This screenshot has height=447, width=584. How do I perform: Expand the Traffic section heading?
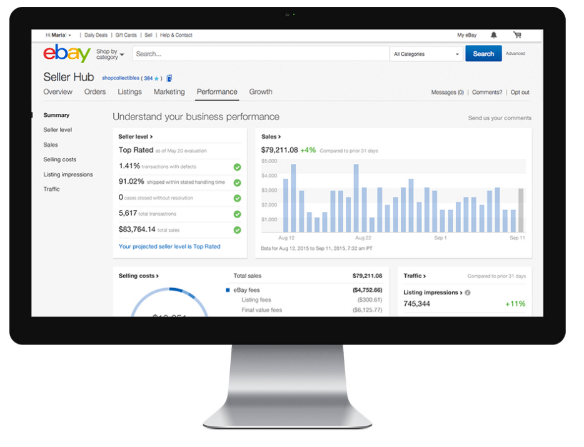click(x=415, y=276)
